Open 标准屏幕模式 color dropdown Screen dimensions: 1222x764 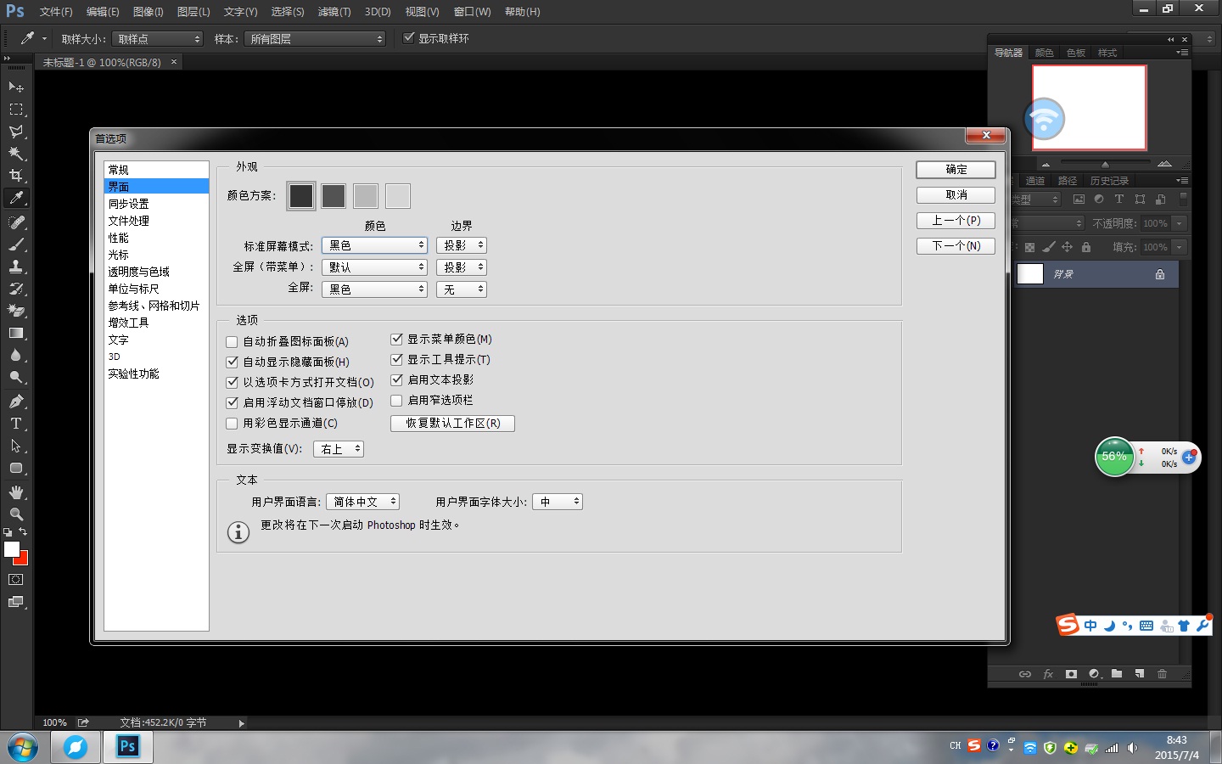(374, 245)
